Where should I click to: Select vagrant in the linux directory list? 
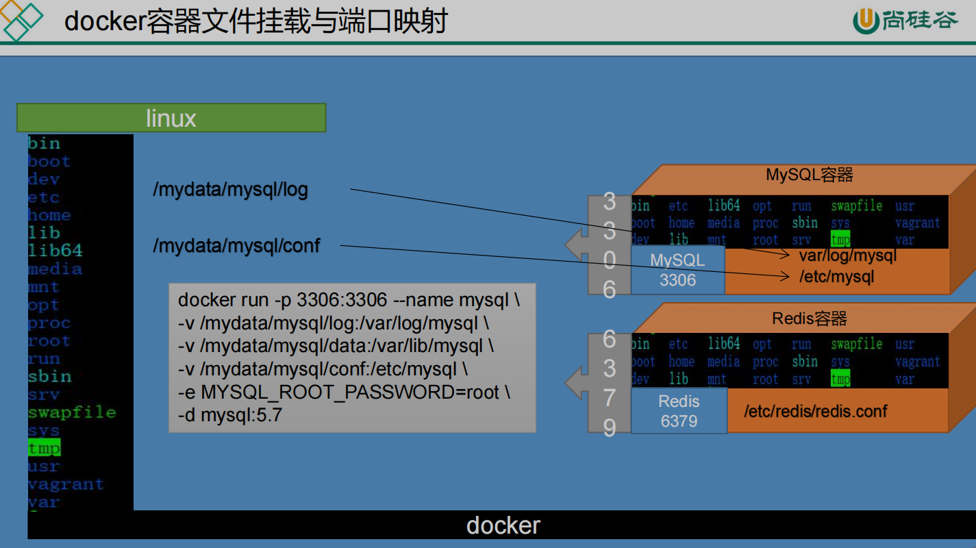(x=66, y=484)
